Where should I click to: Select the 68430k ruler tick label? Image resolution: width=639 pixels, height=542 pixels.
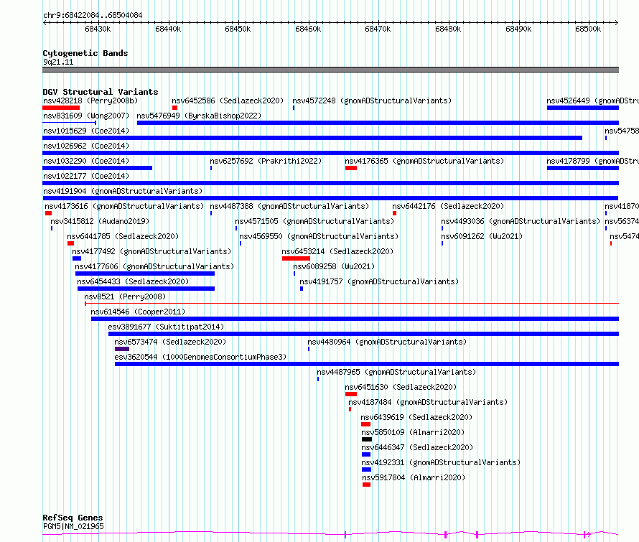(98, 29)
